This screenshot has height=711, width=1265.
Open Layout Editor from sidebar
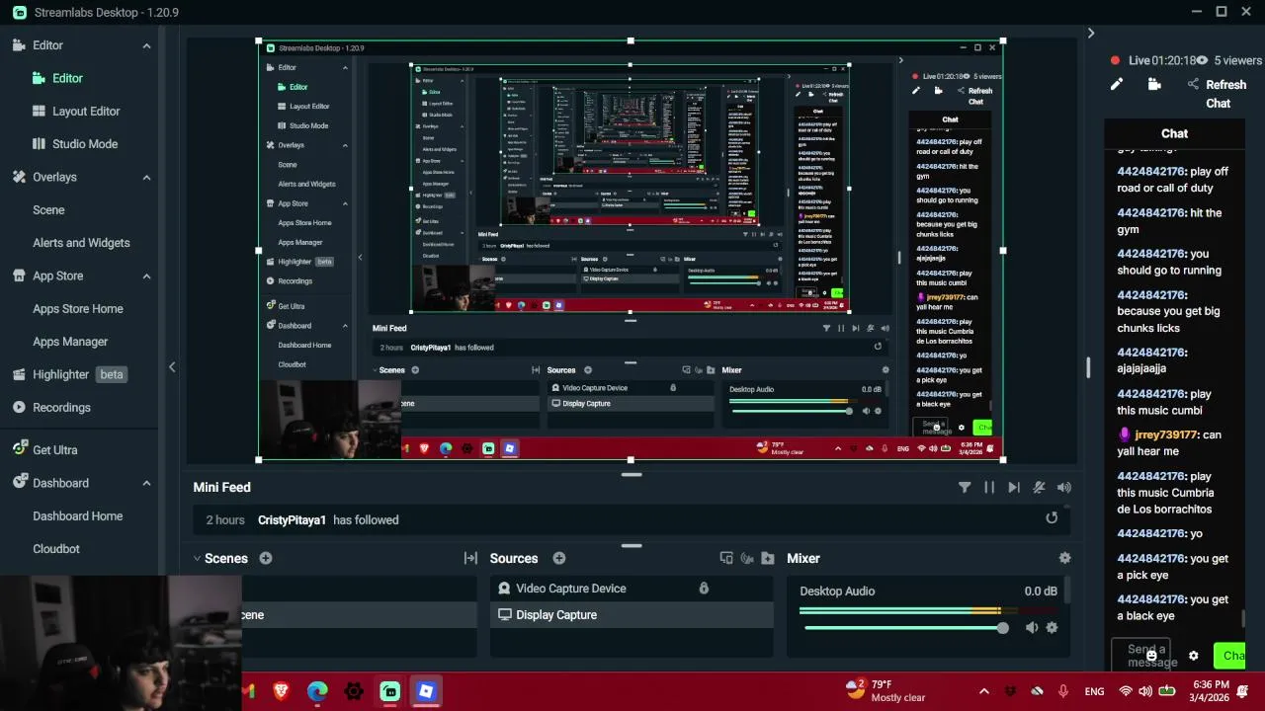click(86, 111)
